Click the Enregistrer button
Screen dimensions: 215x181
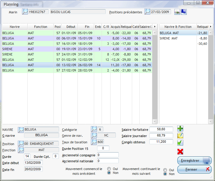click(194, 161)
